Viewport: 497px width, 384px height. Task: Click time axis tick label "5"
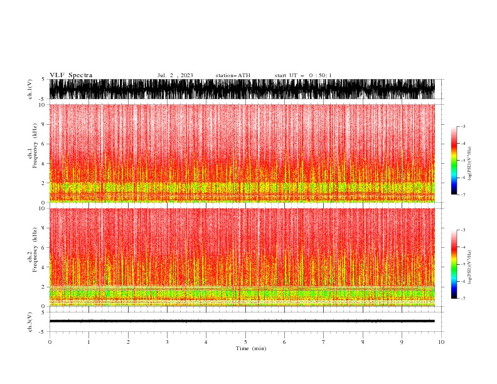(x=245, y=342)
